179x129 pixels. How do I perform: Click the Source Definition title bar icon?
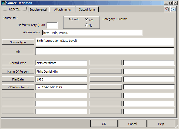coord(4,3)
